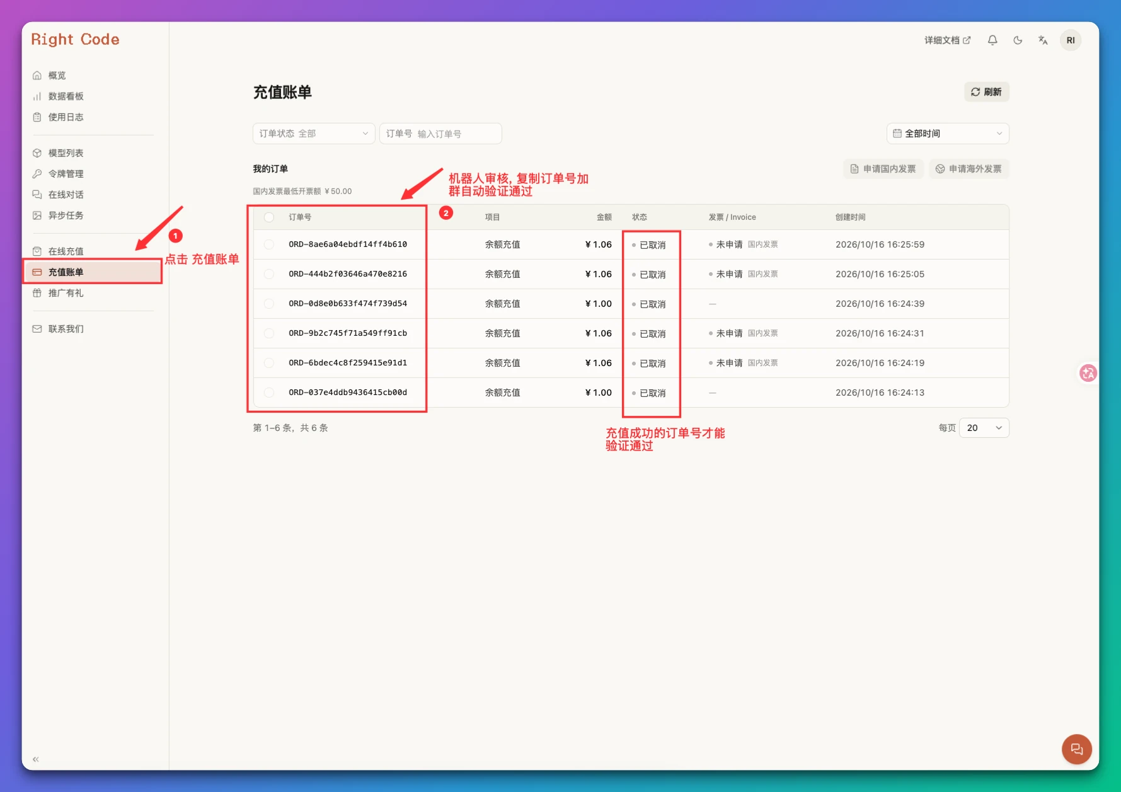This screenshot has height=792, width=1121.
Task: Click 已取消 status of ORD-0d8e0b633f474f739d54
Action: 649,304
